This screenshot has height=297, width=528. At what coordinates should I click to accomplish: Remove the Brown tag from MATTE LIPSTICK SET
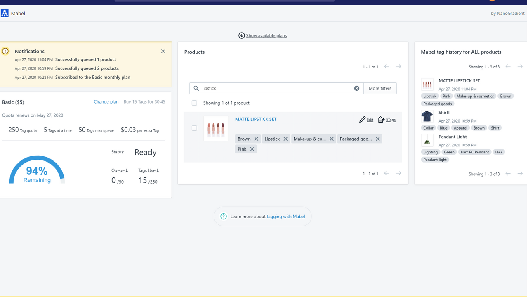(257, 139)
